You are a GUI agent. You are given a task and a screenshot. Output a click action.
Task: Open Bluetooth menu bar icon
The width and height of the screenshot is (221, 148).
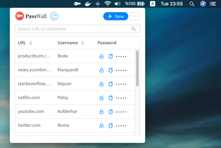click(97, 4)
